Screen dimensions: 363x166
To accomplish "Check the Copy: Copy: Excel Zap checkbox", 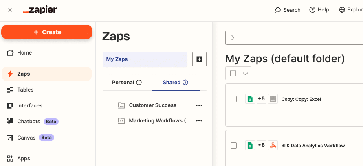I will (x=233, y=99).
